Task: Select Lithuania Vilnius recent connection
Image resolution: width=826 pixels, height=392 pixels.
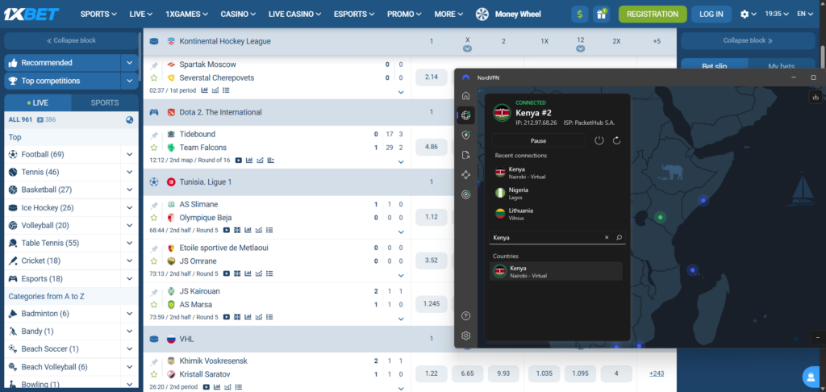Action: (557, 214)
